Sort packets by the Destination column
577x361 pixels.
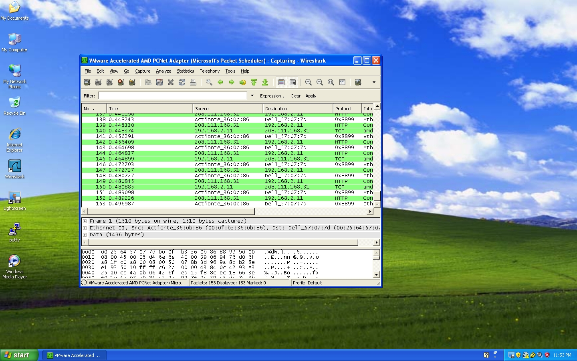pos(298,109)
